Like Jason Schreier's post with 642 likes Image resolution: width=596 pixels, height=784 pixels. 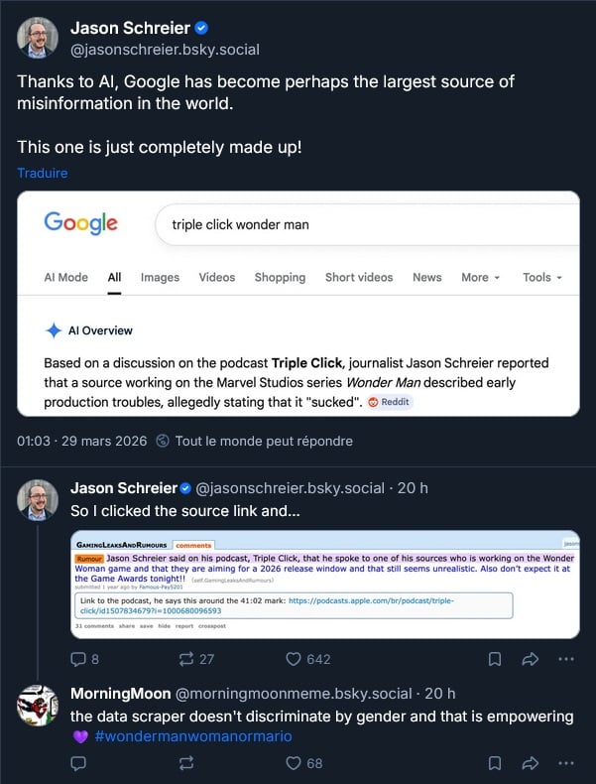click(294, 658)
